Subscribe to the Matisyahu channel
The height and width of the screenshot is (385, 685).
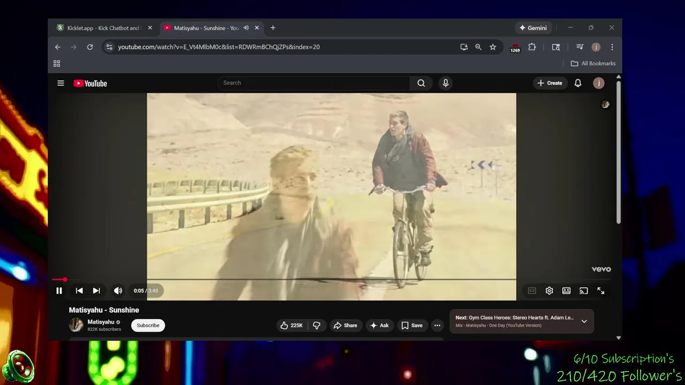click(148, 325)
